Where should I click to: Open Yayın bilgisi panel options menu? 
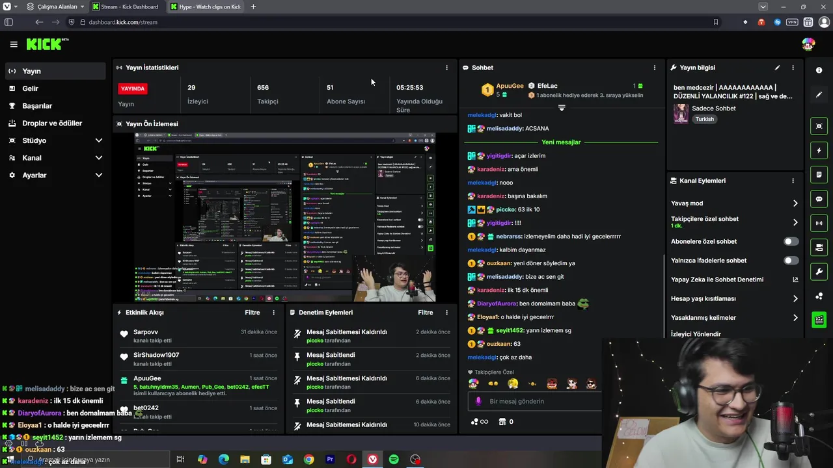(793, 68)
